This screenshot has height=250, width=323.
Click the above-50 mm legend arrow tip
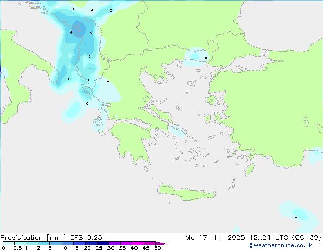162,243
